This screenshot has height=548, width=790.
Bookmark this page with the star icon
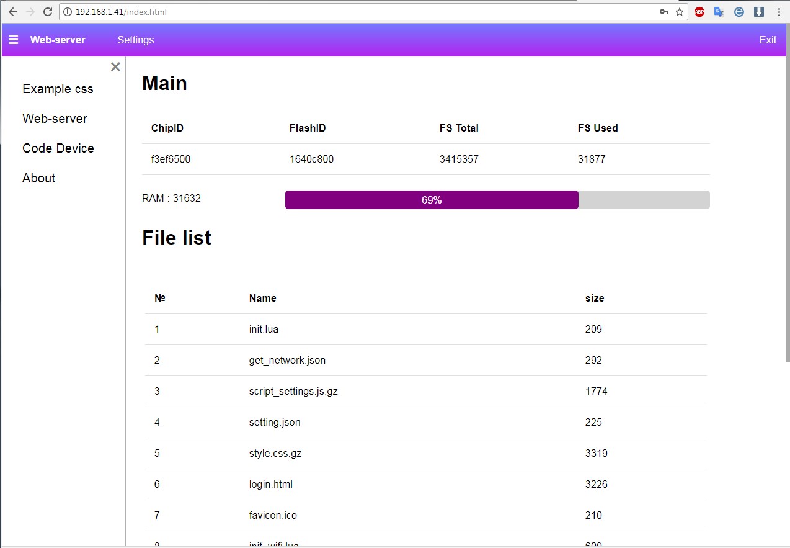tap(678, 11)
